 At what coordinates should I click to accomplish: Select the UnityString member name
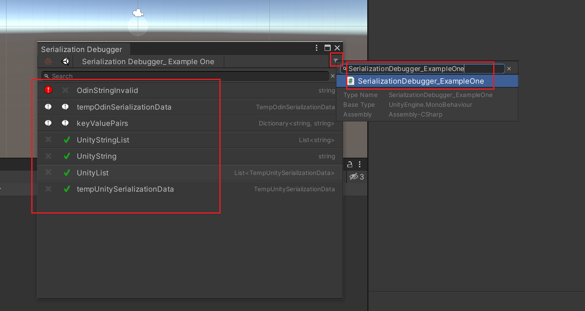tap(96, 156)
